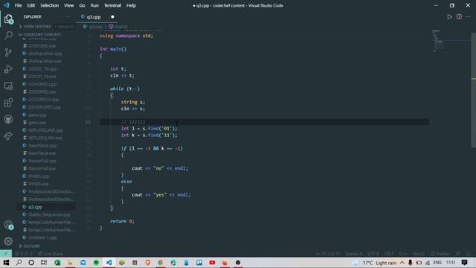Start Live Share from status bar
The height and width of the screenshot is (268, 476).
[x=51, y=254]
